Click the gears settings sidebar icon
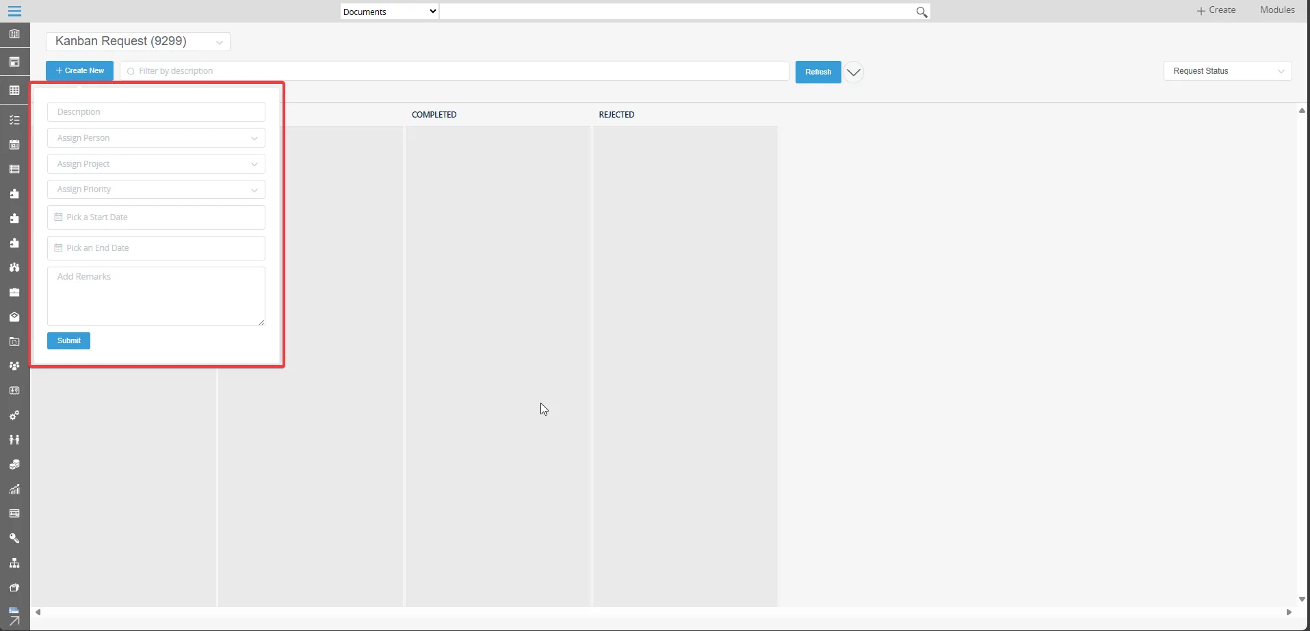This screenshot has height=631, width=1310. (x=14, y=415)
